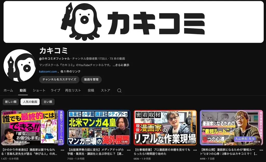
Task: Click the title 【出版業界勢力図に変化】メディアドゥ
Action: pos(96,152)
